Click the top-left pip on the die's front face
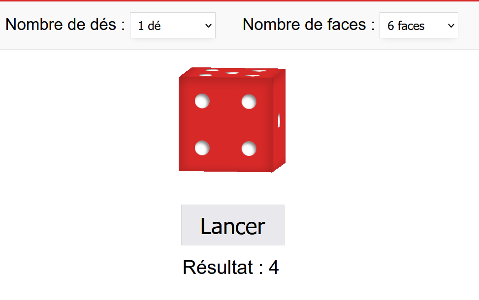This screenshot has width=479, height=300. pos(202,101)
